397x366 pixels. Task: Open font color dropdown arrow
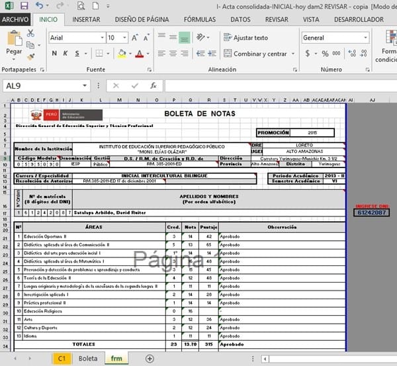click(148, 54)
